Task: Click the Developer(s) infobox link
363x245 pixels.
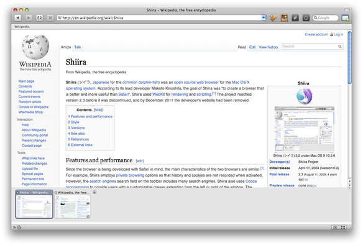Action: click(280, 162)
